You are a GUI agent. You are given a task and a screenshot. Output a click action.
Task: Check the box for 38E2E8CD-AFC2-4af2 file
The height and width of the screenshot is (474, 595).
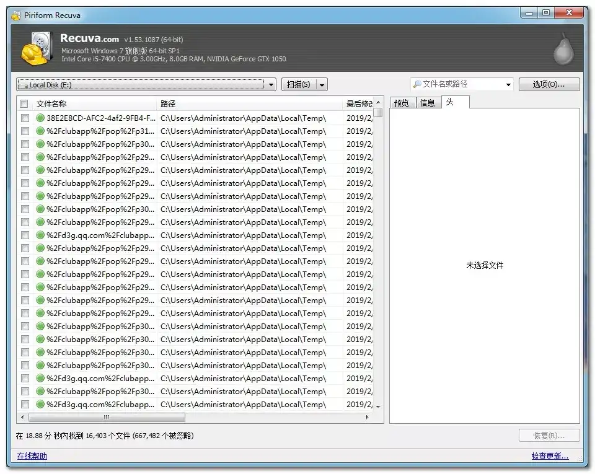click(25, 118)
